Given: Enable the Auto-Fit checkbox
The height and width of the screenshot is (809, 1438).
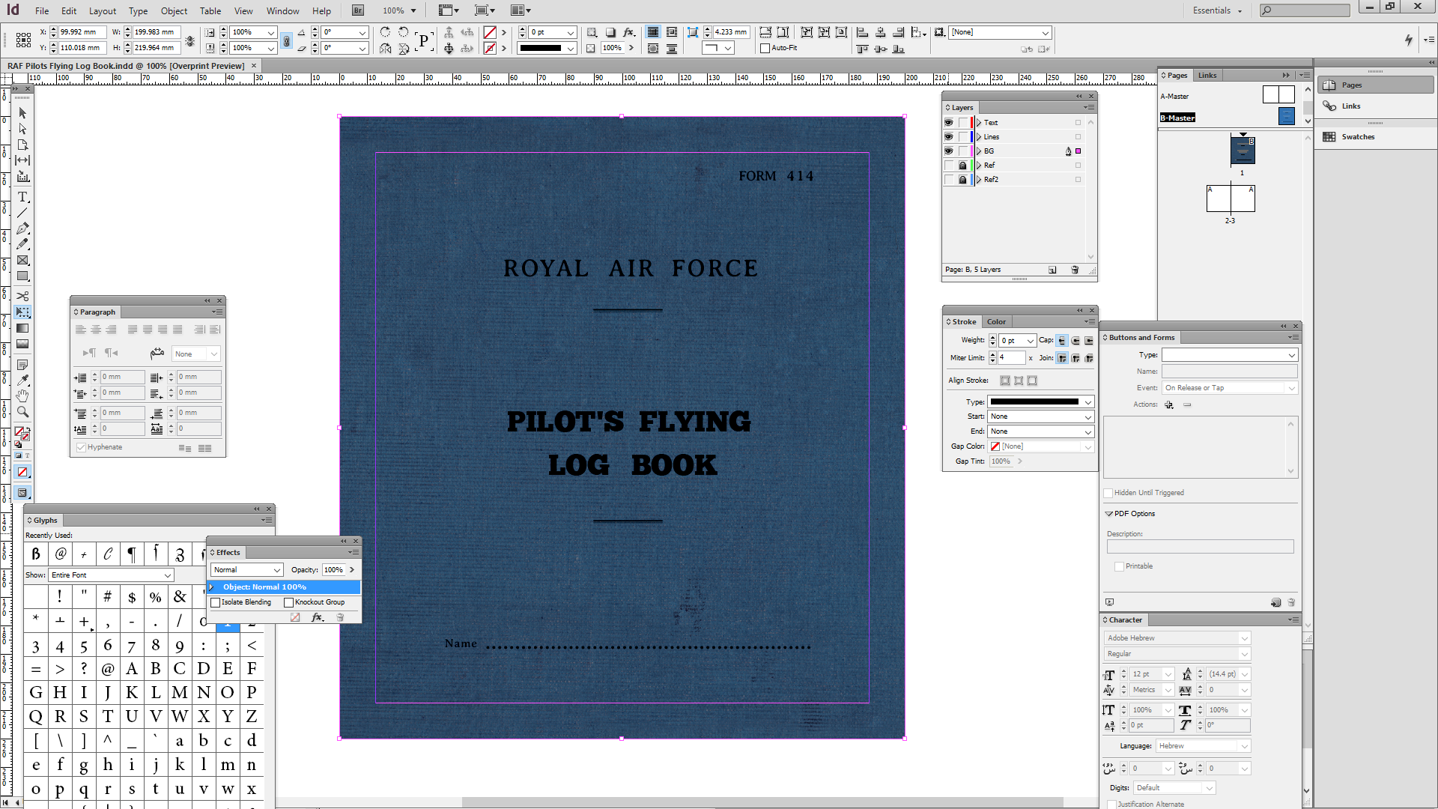Looking at the screenshot, I should point(765,48).
